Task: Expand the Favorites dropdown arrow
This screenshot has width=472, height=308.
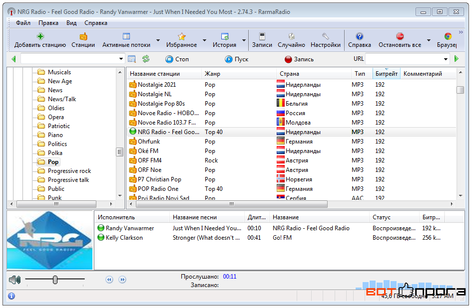Action: (x=204, y=40)
